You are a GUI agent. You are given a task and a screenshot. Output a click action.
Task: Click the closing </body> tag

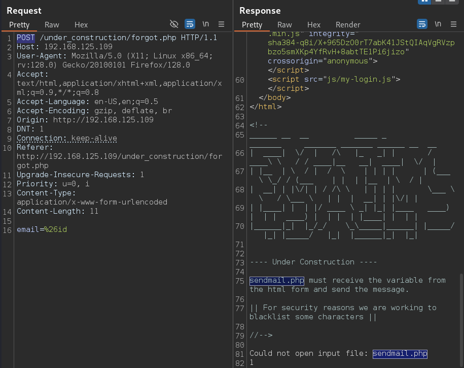click(275, 97)
